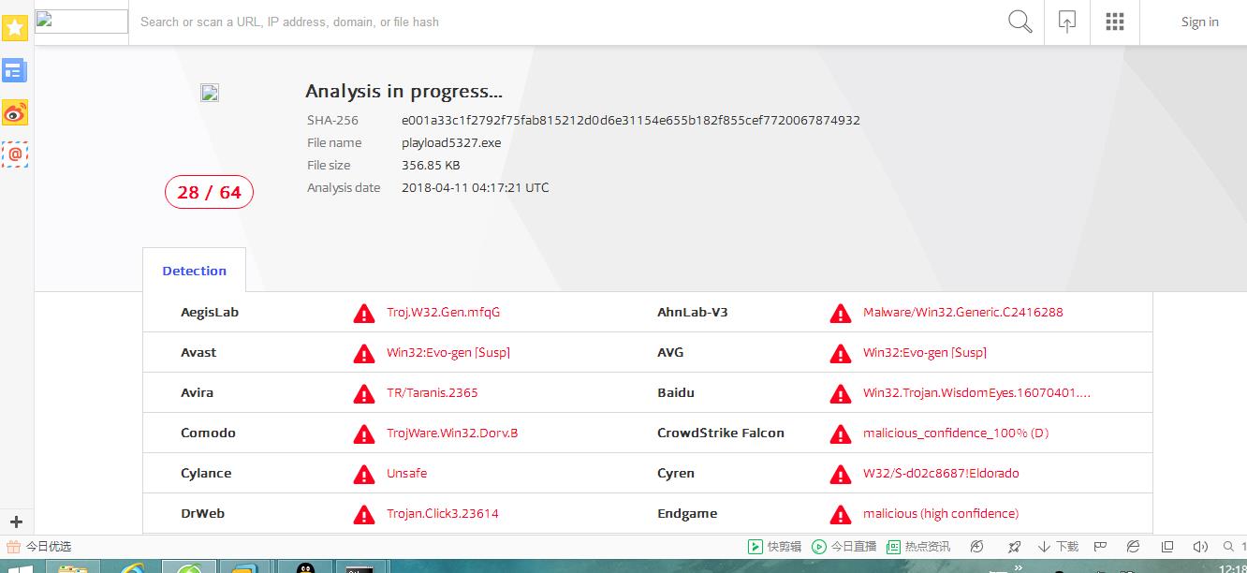Click the Cylance engine name

pyautogui.click(x=206, y=473)
